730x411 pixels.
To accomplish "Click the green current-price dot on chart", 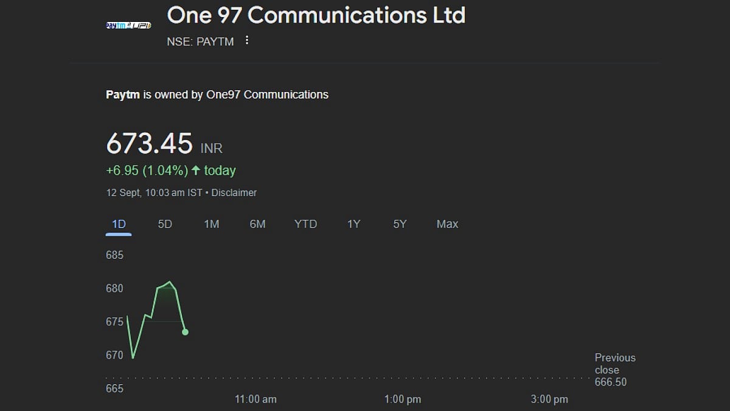I will click(185, 332).
